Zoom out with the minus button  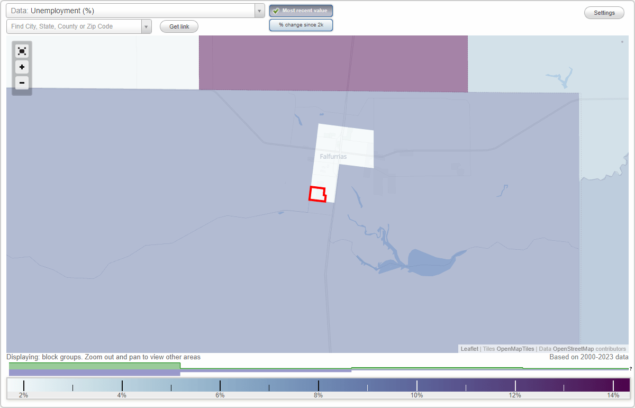pyautogui.click(x=22, y=83)
